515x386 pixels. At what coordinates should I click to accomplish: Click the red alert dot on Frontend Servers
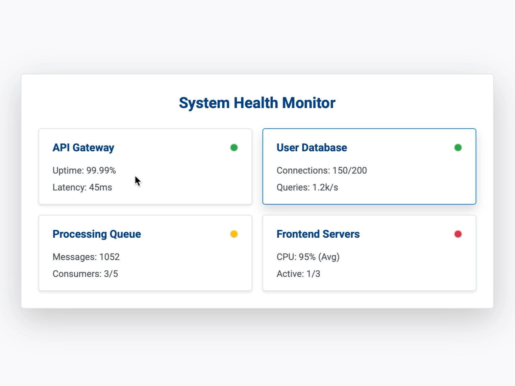(x=458, y=234)
